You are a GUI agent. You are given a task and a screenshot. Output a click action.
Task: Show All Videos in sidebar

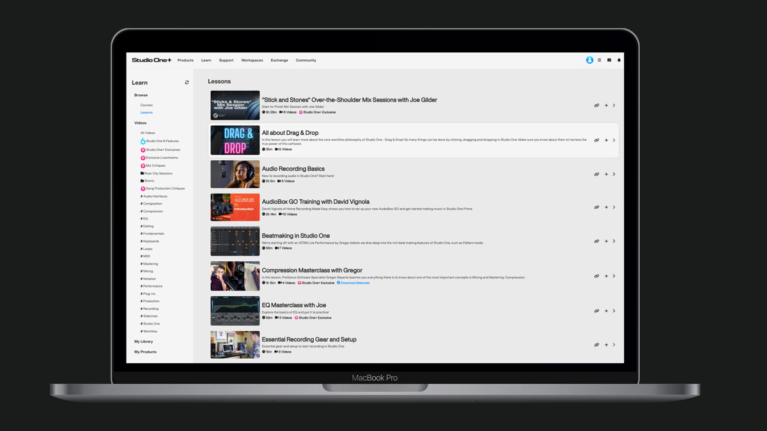(148, 133)
